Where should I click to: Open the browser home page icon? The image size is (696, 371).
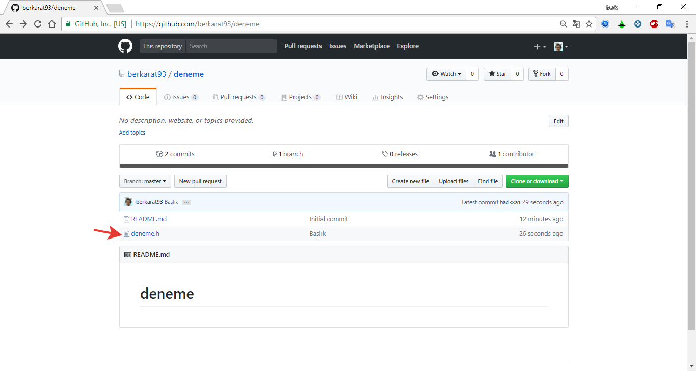click(51, 24)
